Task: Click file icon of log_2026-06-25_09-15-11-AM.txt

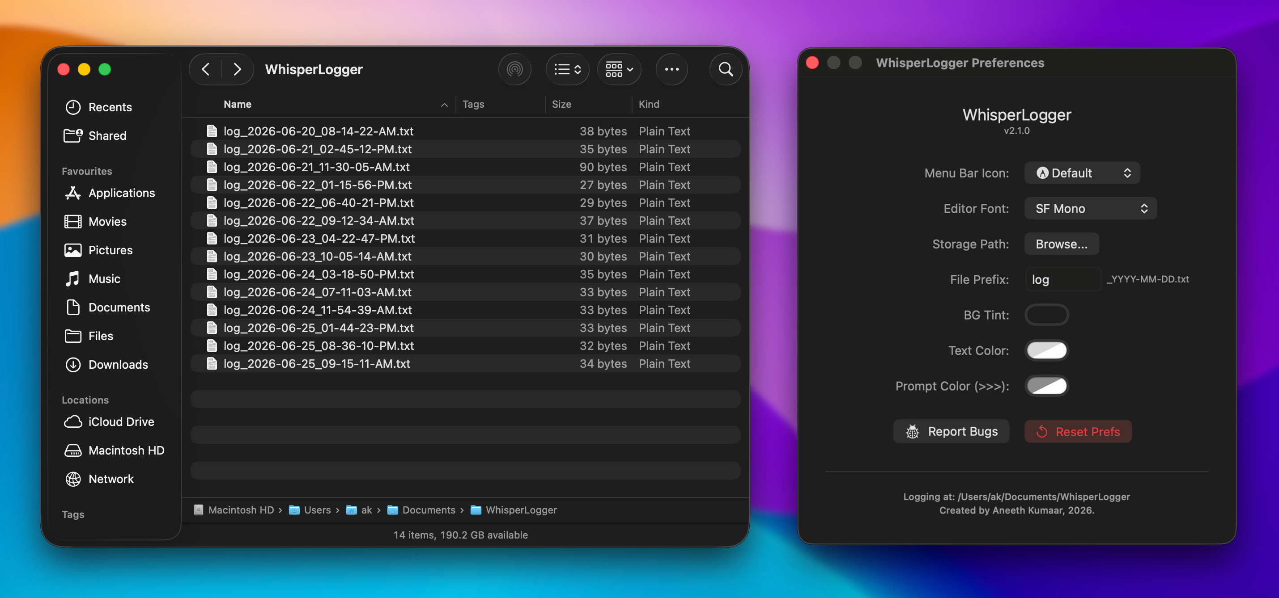Action: (x=212, y=363)
